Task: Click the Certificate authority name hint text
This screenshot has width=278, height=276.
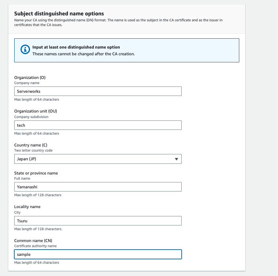Action: [36, 246]
